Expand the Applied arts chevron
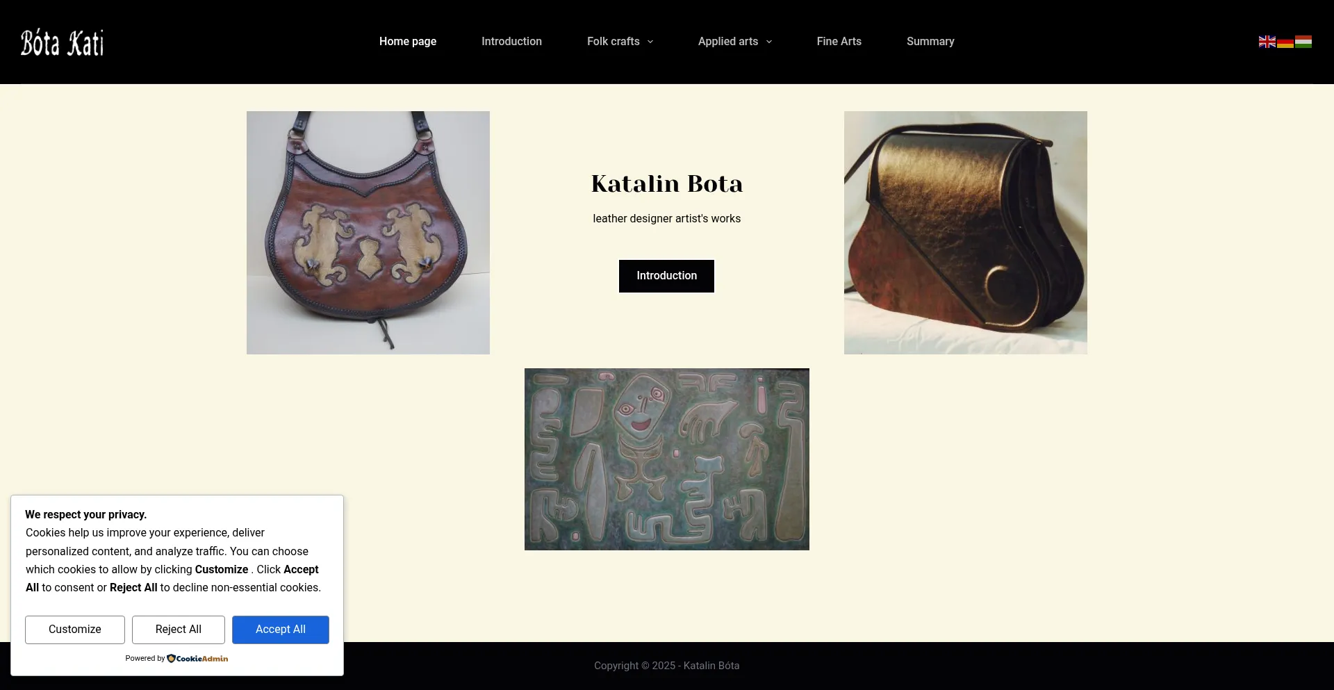The image size is (1334, 690). 769,42
